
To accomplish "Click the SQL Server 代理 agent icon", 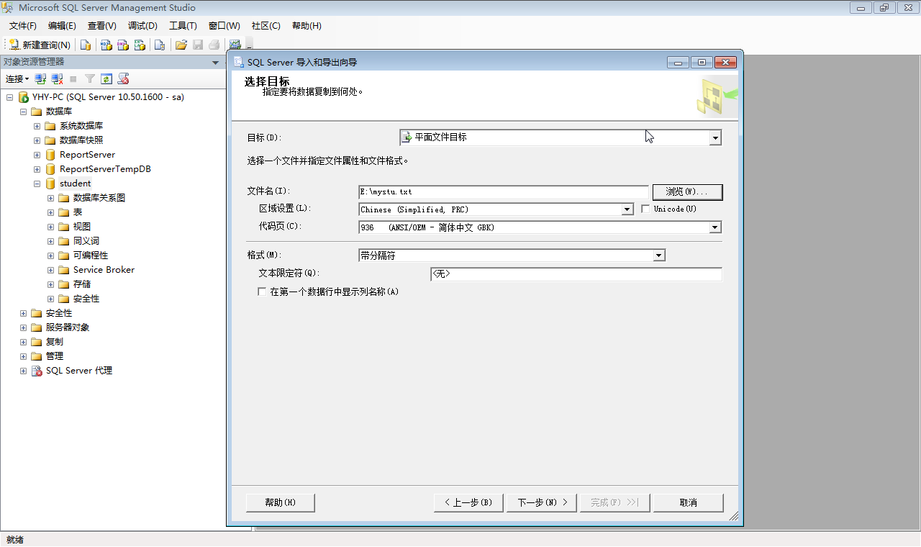I will (37, 371).
